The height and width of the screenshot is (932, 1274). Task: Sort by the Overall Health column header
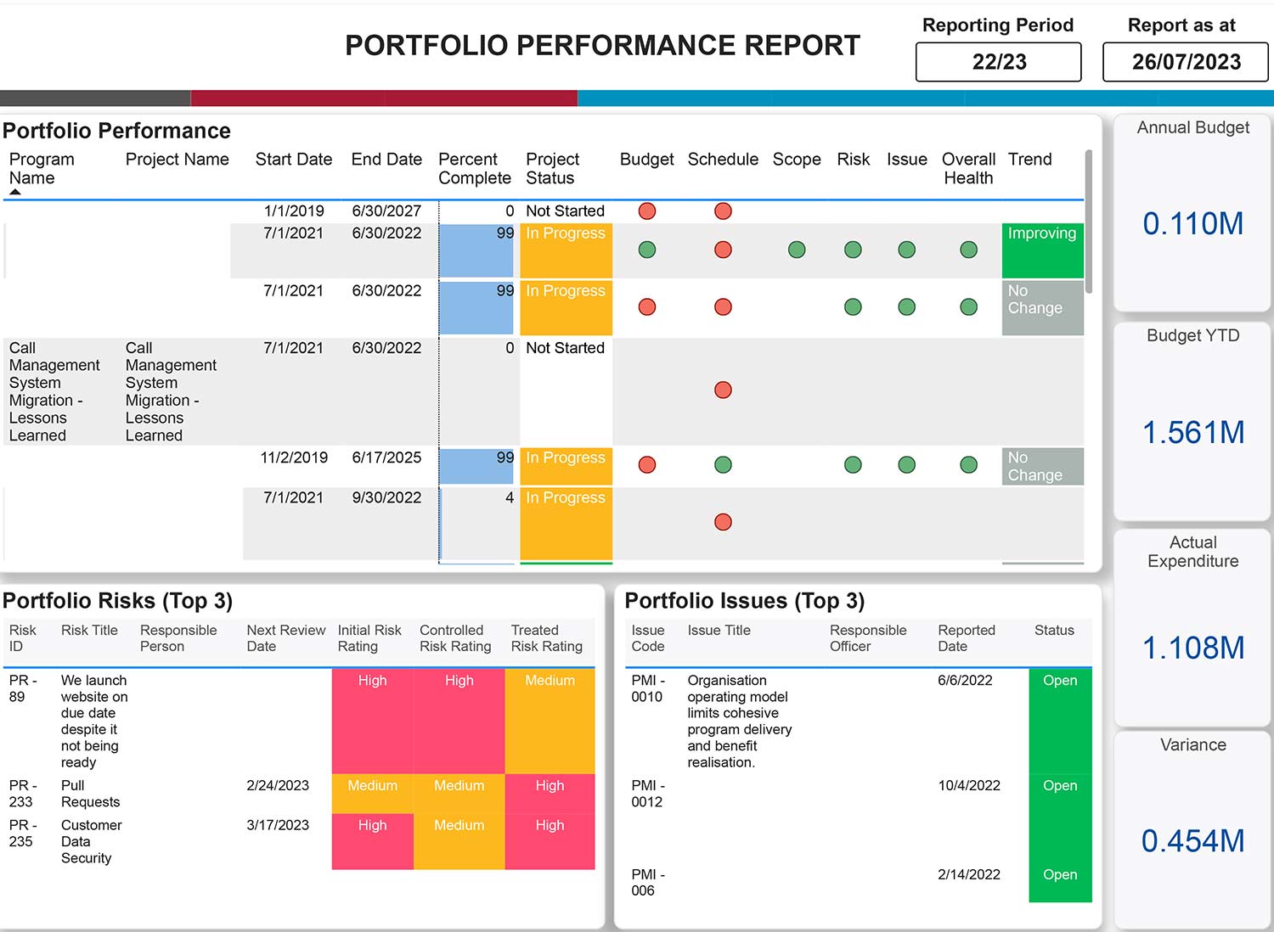click(968, 169)
